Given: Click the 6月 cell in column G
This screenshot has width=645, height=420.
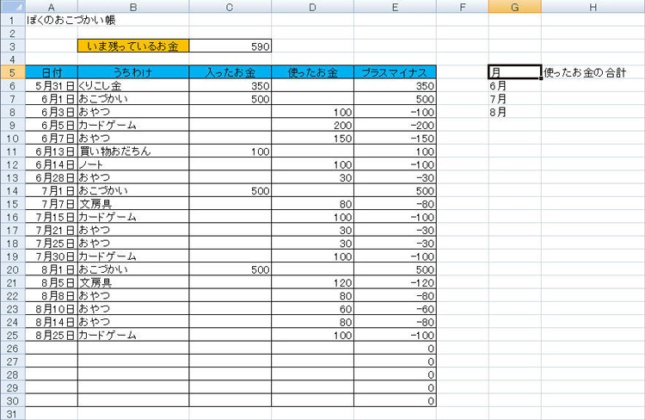Looking at the screenshot, I should pyautogui.click(x=513, y=86).
